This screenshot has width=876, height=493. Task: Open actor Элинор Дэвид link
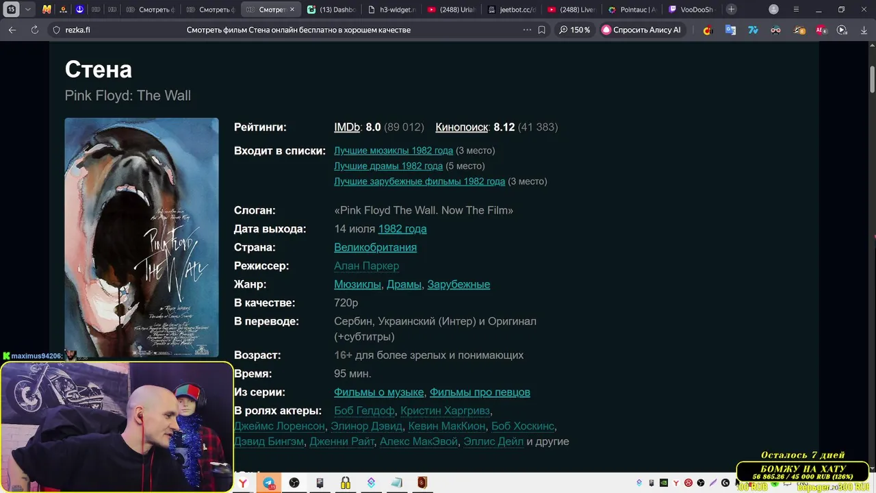tap(366, 427)
